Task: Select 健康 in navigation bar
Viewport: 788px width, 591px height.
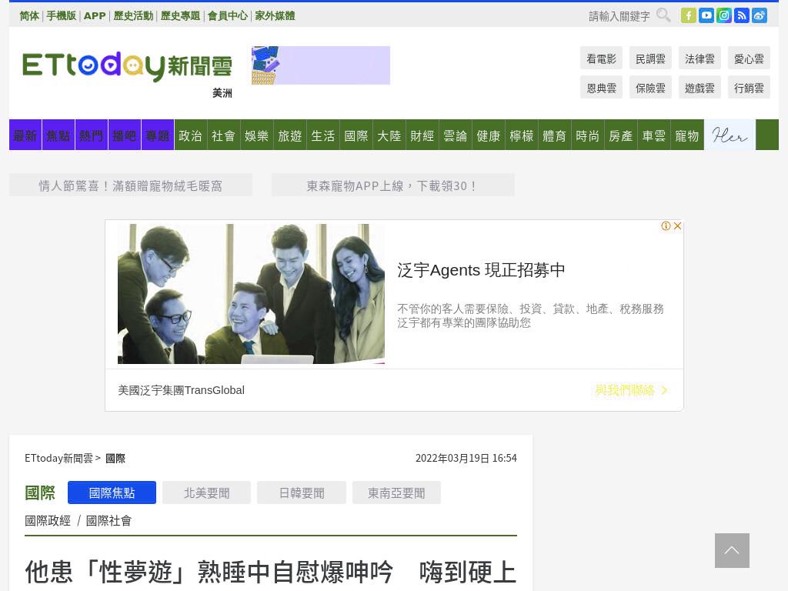Action: point(489,135)
